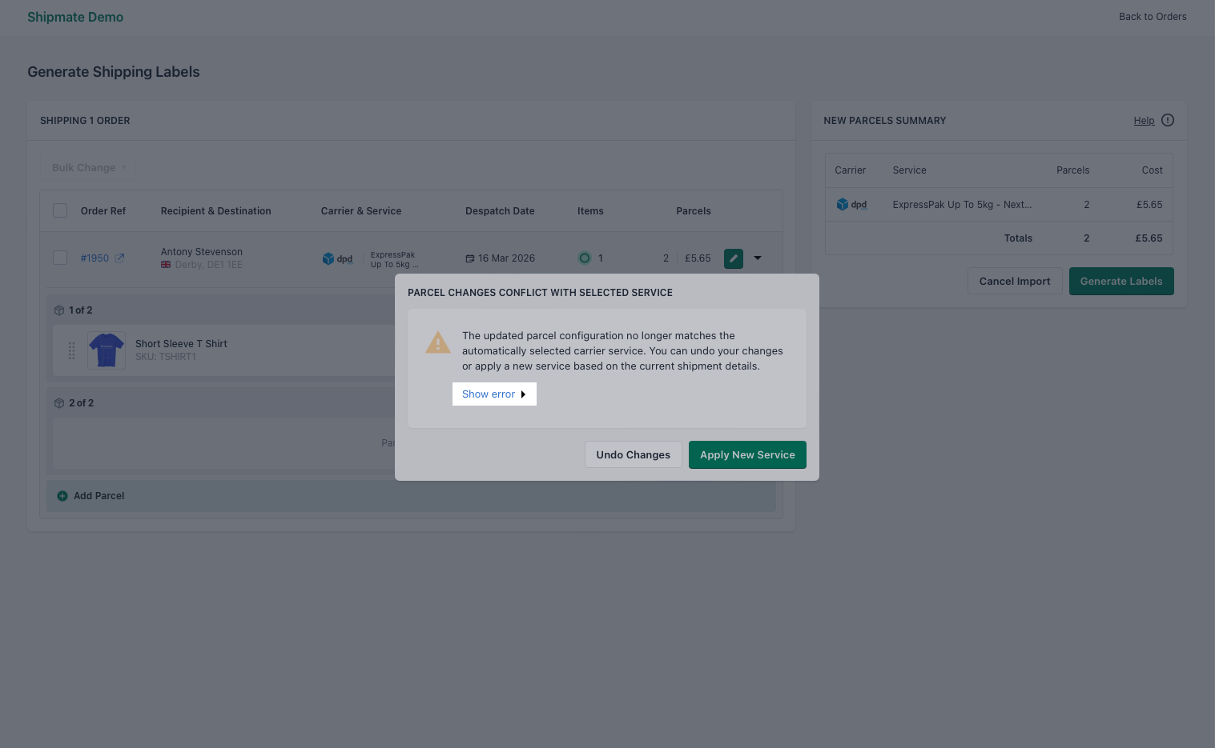
Task: Navigate using Back to Orders
Action: click(1153, 16)
